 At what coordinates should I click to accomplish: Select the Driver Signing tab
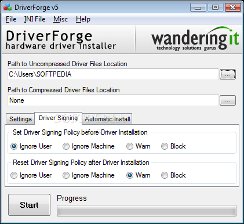coord(58,118)
